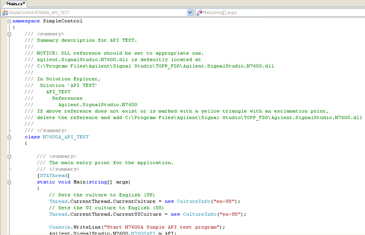This screenshot has width=365, height=235.
Task: Click the "Start N7600A Simple API test program" string
Action: (161, 227)
